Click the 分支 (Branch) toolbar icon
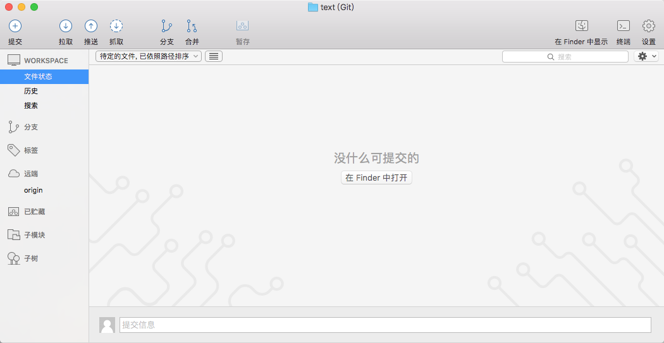 pos(166,27)
